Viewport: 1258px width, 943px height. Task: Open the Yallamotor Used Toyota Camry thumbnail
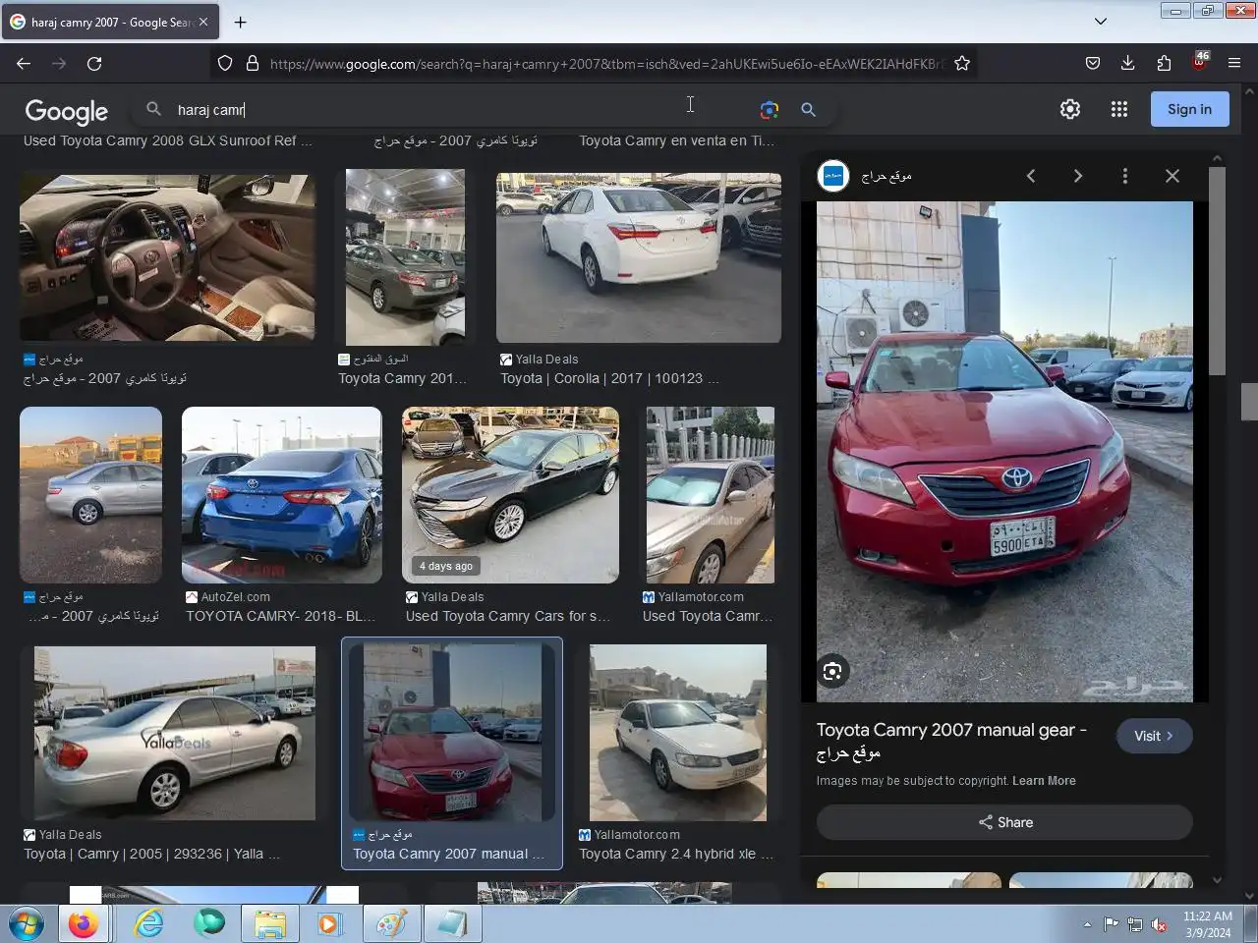point(710,495)
